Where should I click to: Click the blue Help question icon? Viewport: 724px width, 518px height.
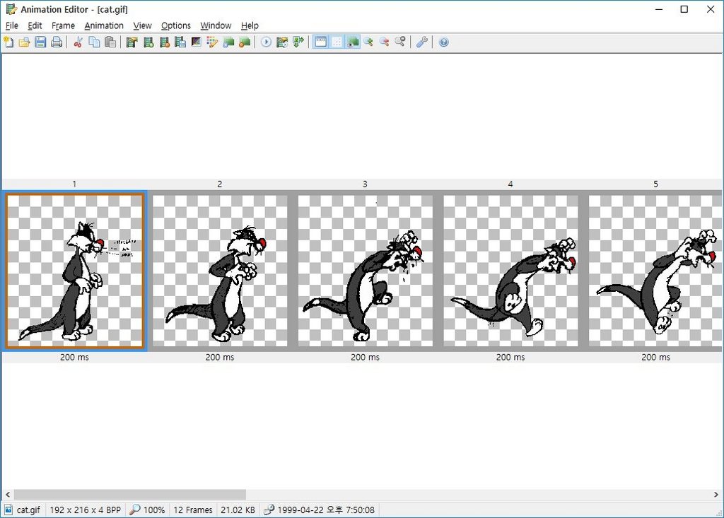point(444,42)
